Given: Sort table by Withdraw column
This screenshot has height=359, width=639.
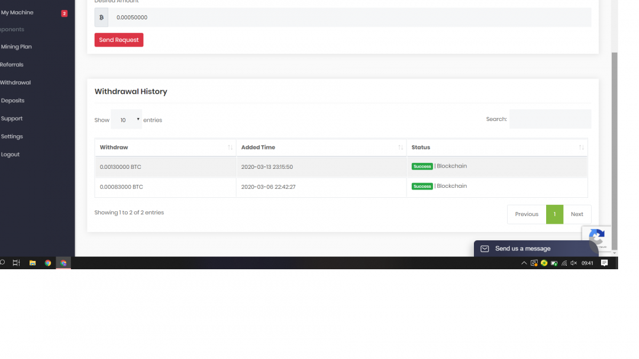Looking at the screenshot, I should click(x=165, y=148).
